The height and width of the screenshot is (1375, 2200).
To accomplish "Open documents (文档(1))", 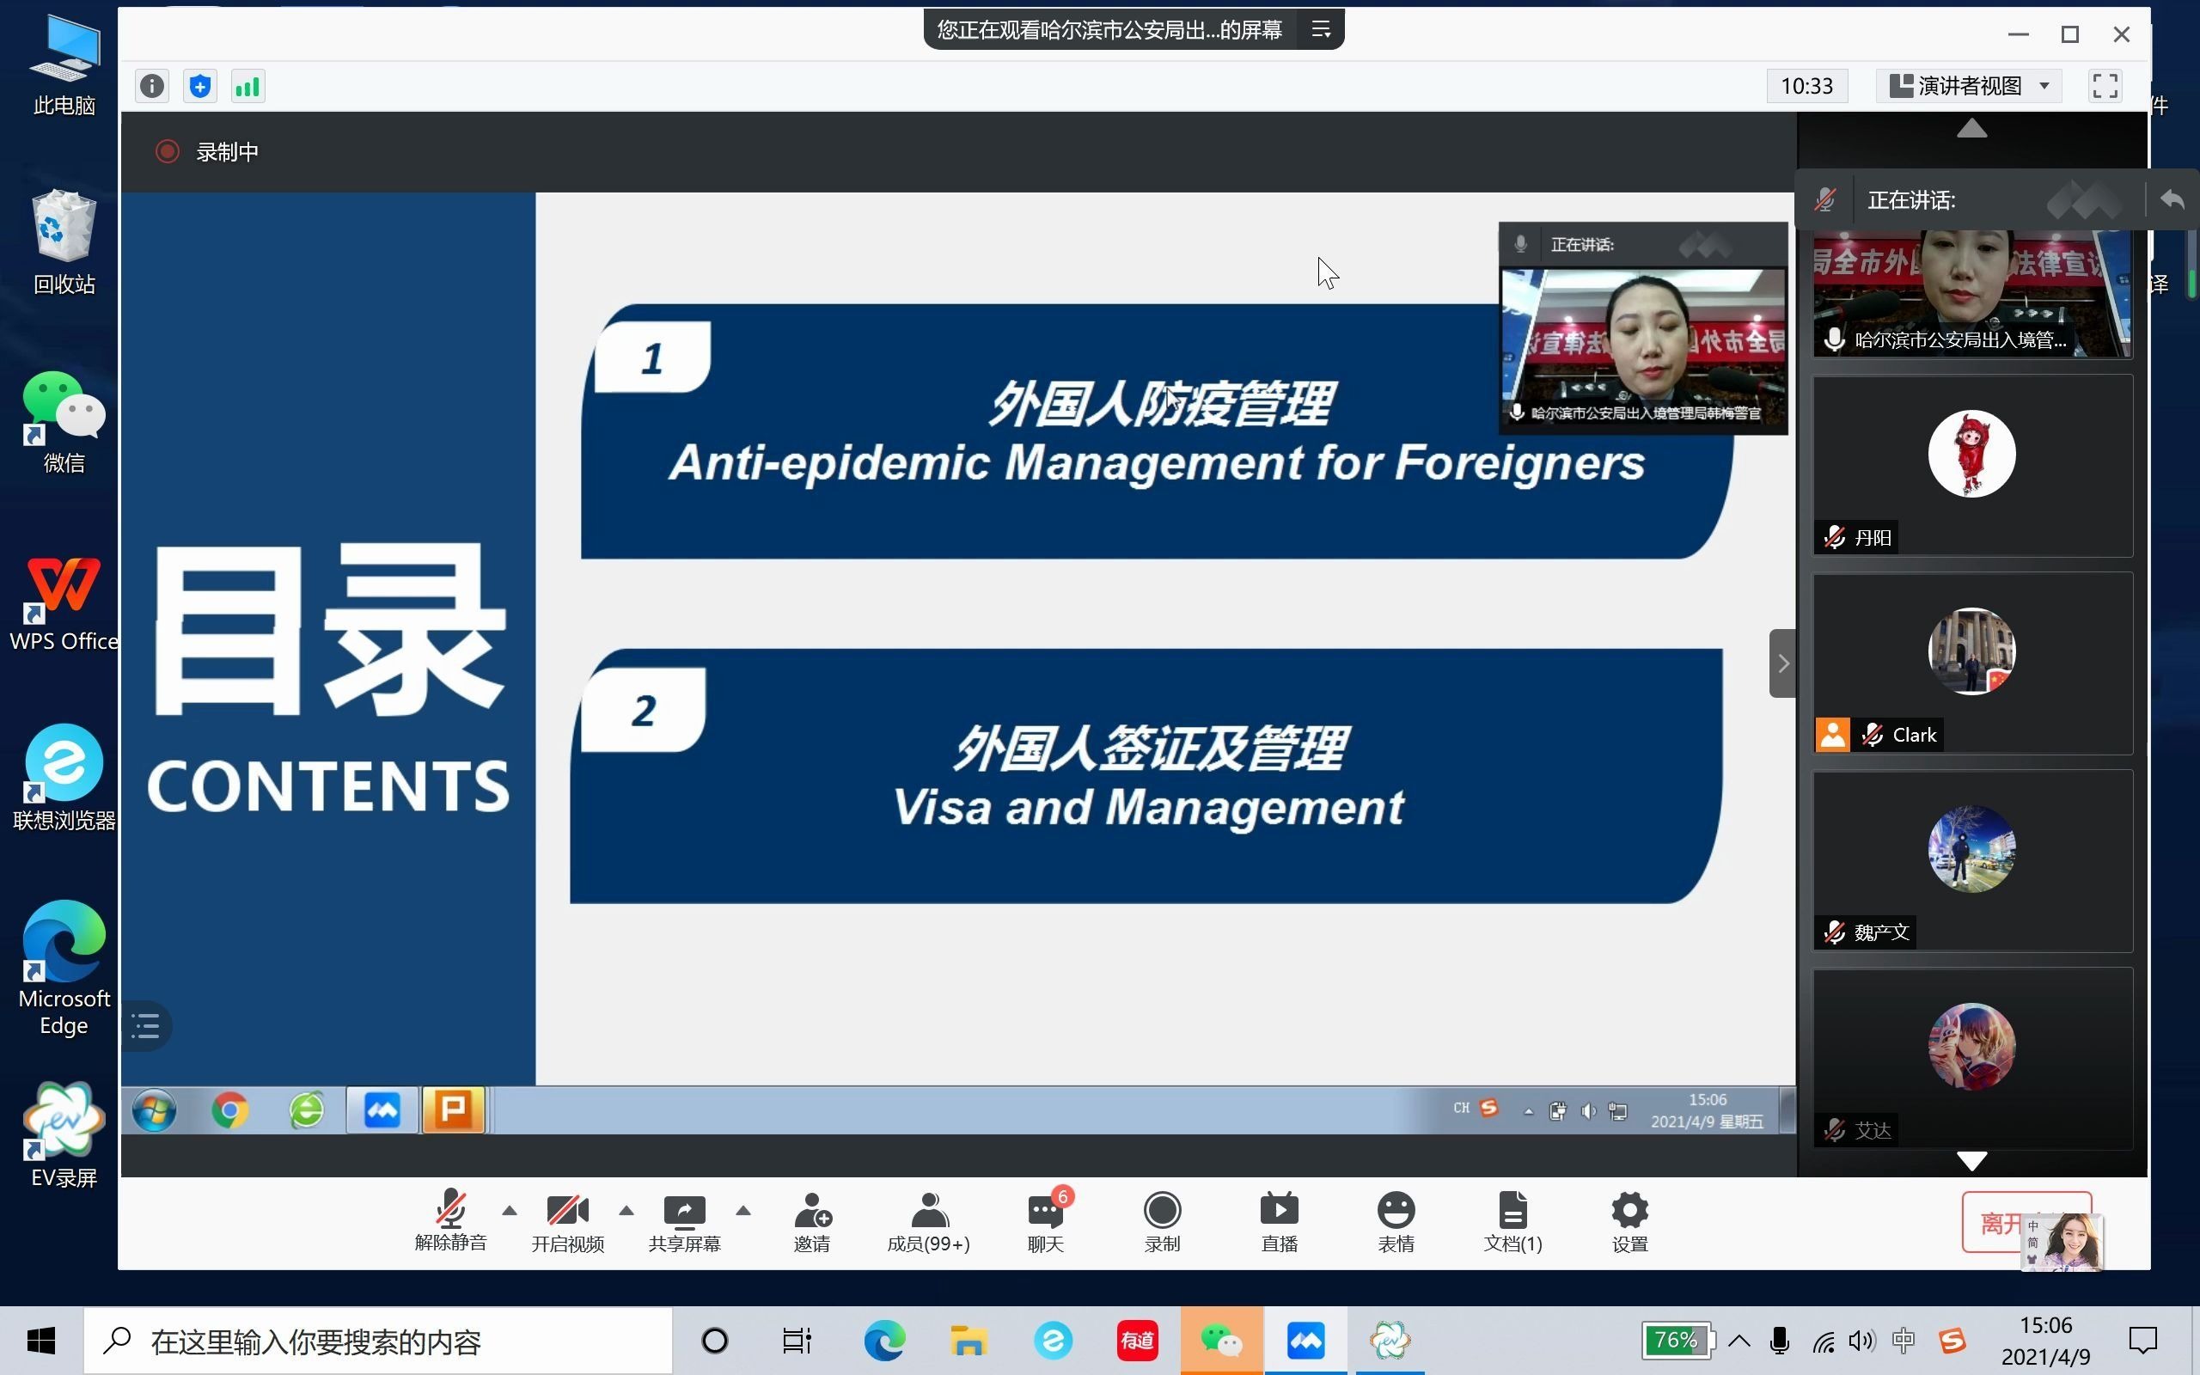I will [1512, 1221].
